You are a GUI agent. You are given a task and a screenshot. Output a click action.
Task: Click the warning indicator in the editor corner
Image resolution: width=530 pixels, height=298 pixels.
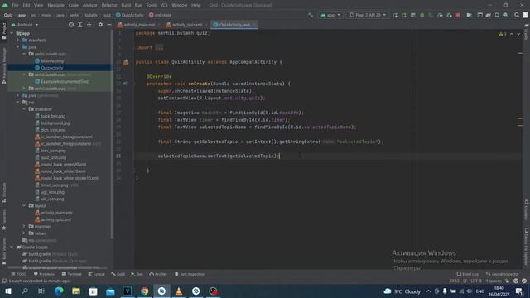503,34
